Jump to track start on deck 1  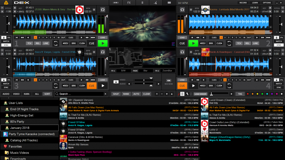tap(16, 38)
